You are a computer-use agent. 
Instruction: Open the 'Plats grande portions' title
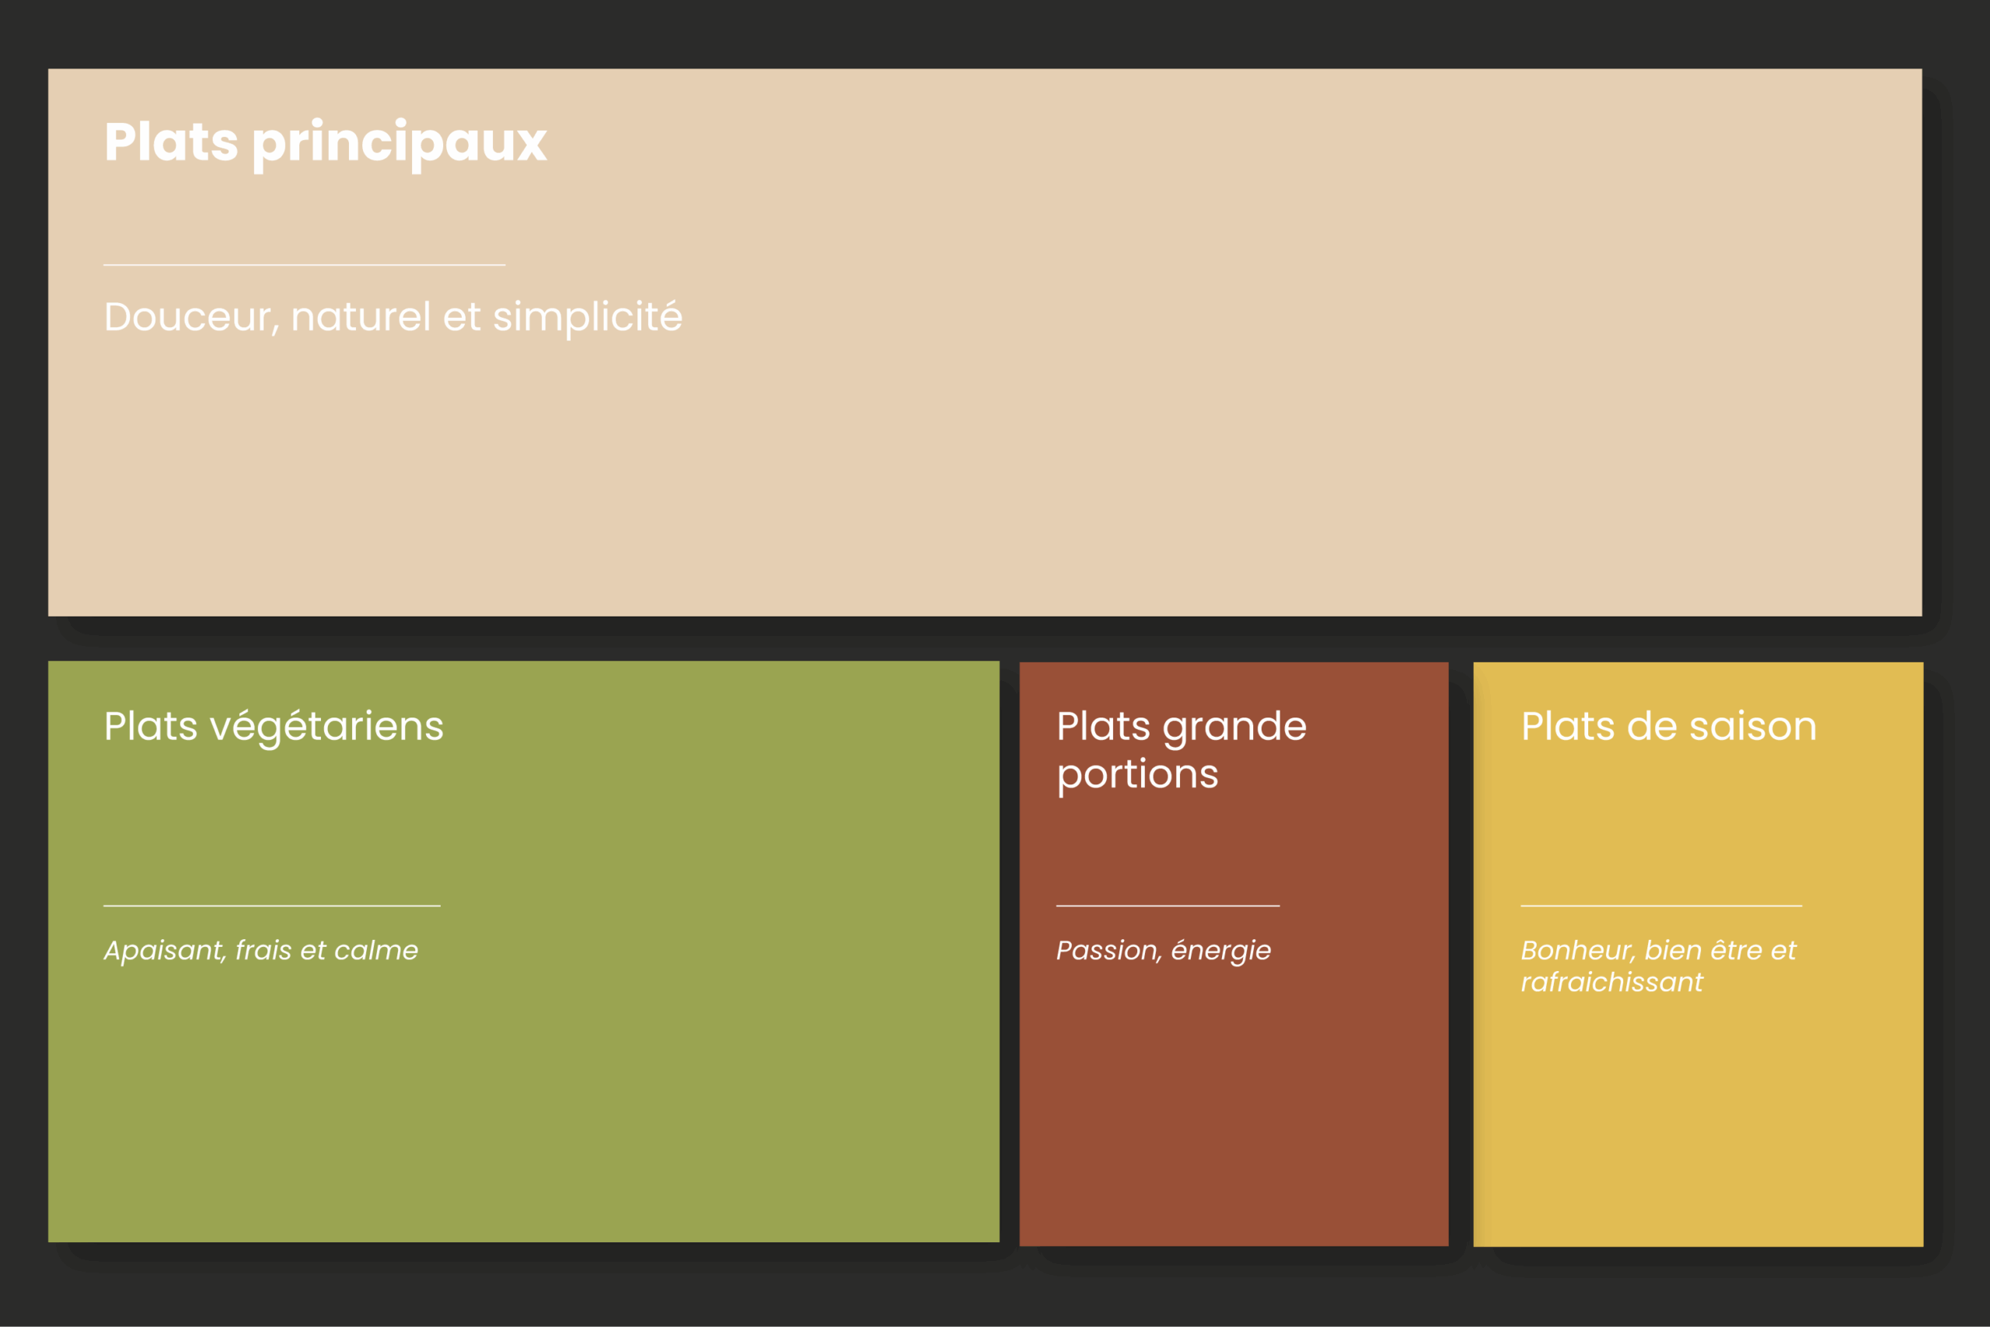pyautogui.click(x=1181, y=727)
